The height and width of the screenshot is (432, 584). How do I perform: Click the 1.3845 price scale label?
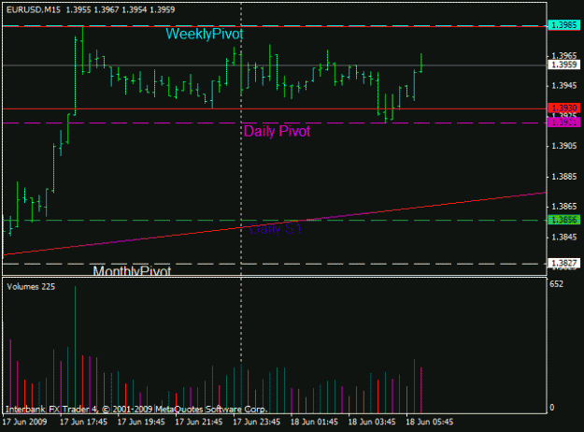pyautogui.click(x=563, y=238)
